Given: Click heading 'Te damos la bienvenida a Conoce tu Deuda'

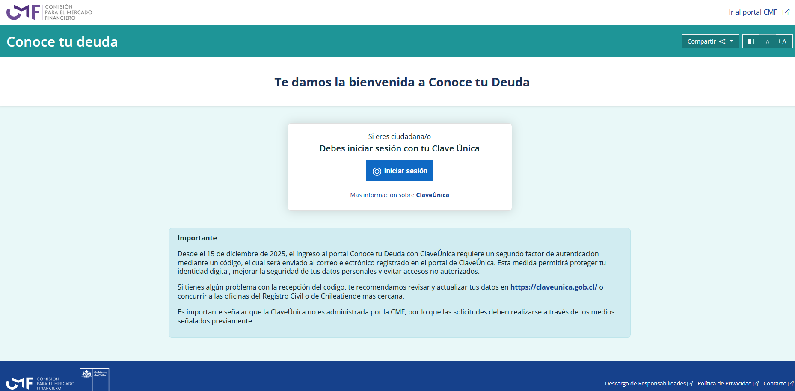Looking at the screenshot, I should (402, 82).
